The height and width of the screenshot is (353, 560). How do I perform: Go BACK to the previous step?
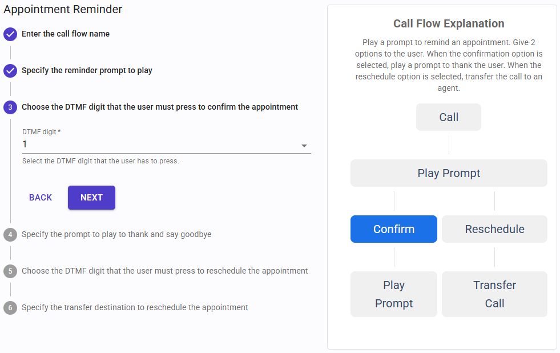41,198
